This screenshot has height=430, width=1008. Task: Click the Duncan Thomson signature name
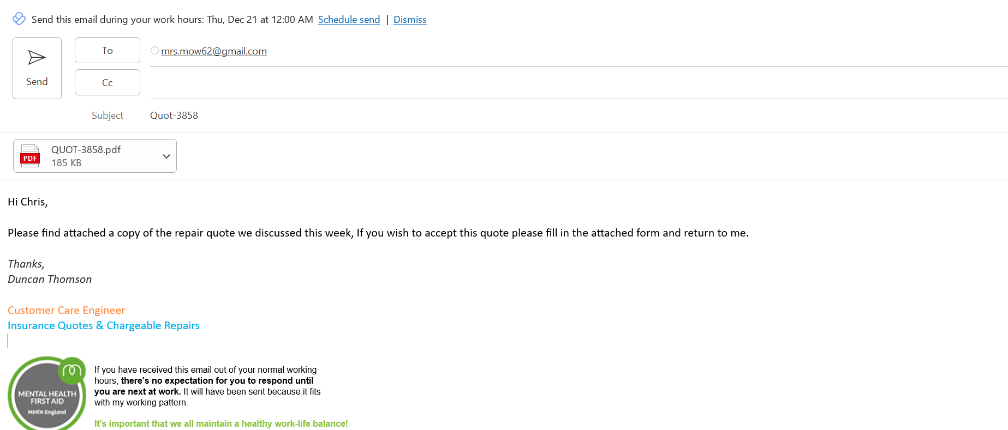point(50,280)
